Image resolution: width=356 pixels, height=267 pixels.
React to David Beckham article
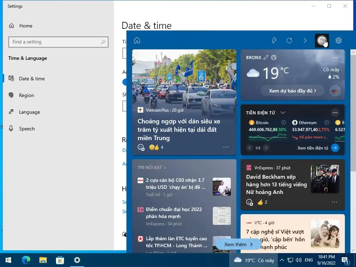click(x=250, y=202)
